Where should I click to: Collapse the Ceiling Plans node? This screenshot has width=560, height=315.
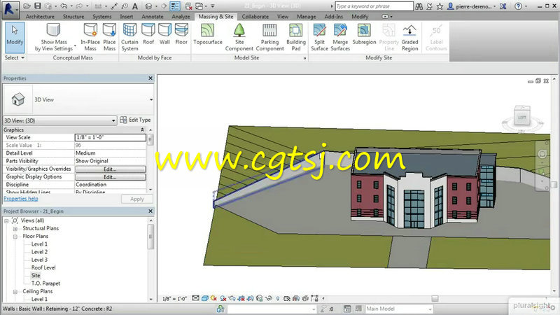[15, 291]
